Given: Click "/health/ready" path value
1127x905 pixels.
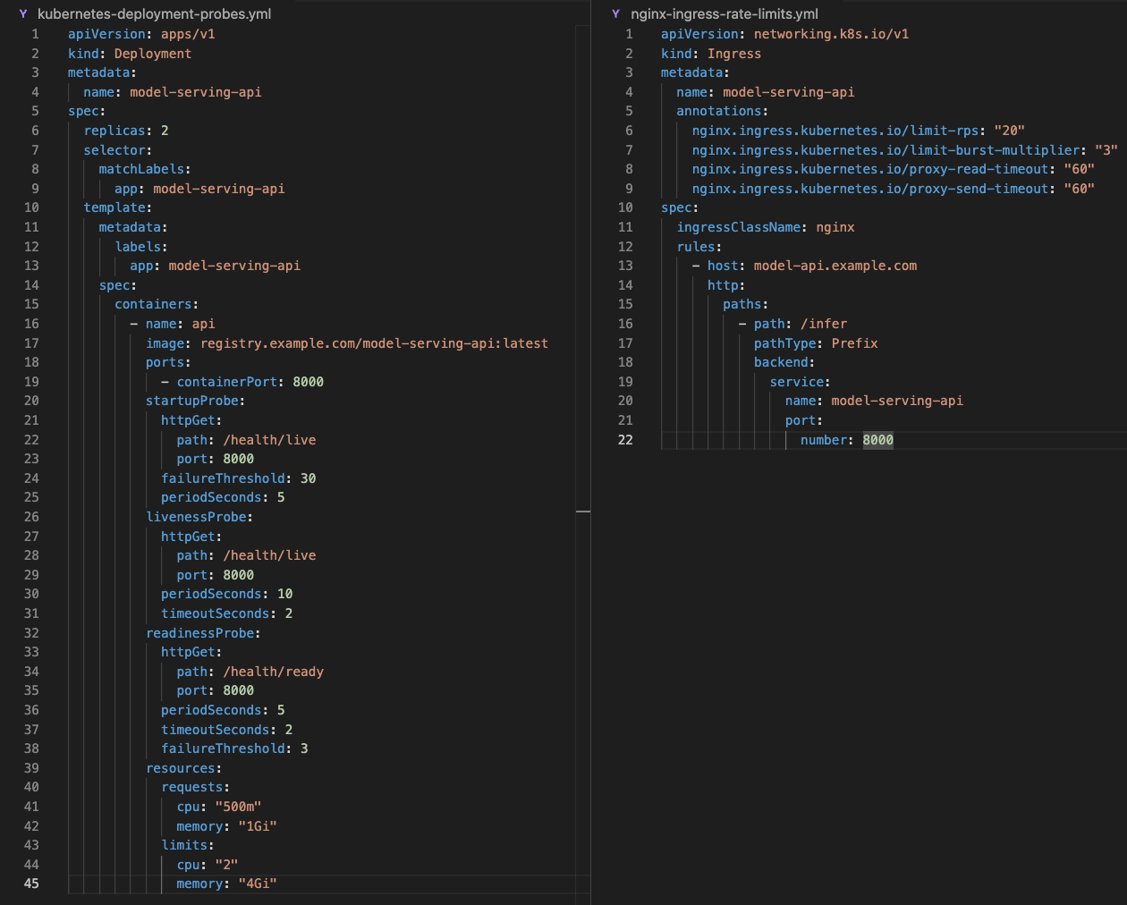Looking at the screenshot, I should pyautogui.click(x=274, y=672).
